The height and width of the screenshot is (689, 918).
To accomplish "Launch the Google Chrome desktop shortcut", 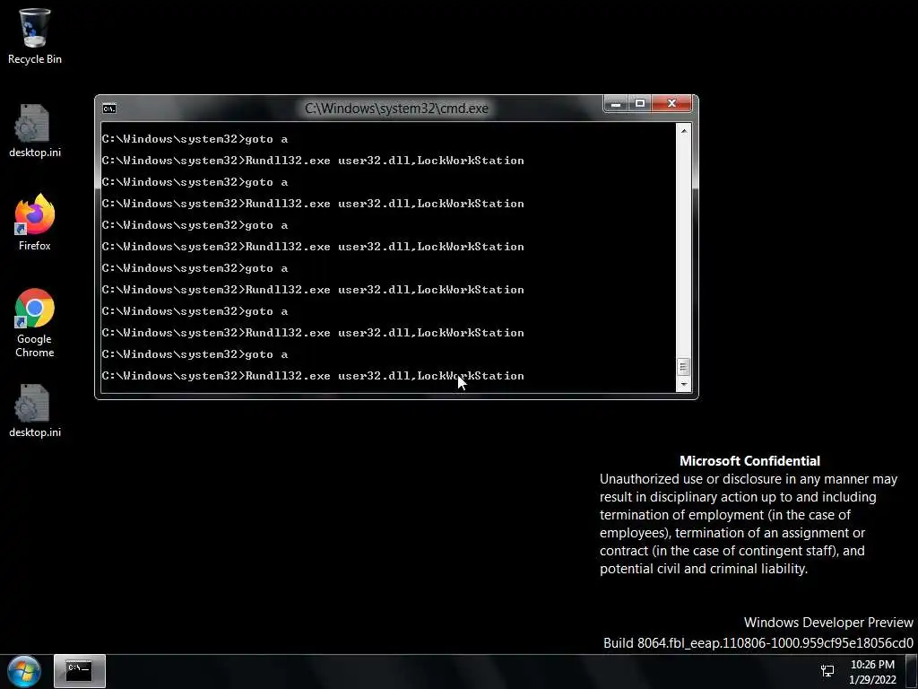I will coord(35,323).
